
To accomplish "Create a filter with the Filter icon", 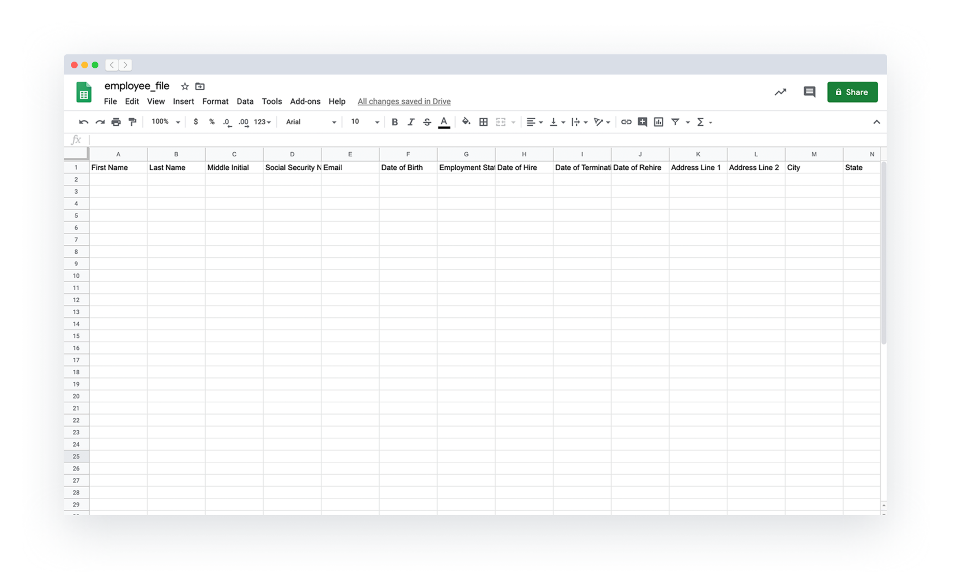I will [x=676, y=122].
